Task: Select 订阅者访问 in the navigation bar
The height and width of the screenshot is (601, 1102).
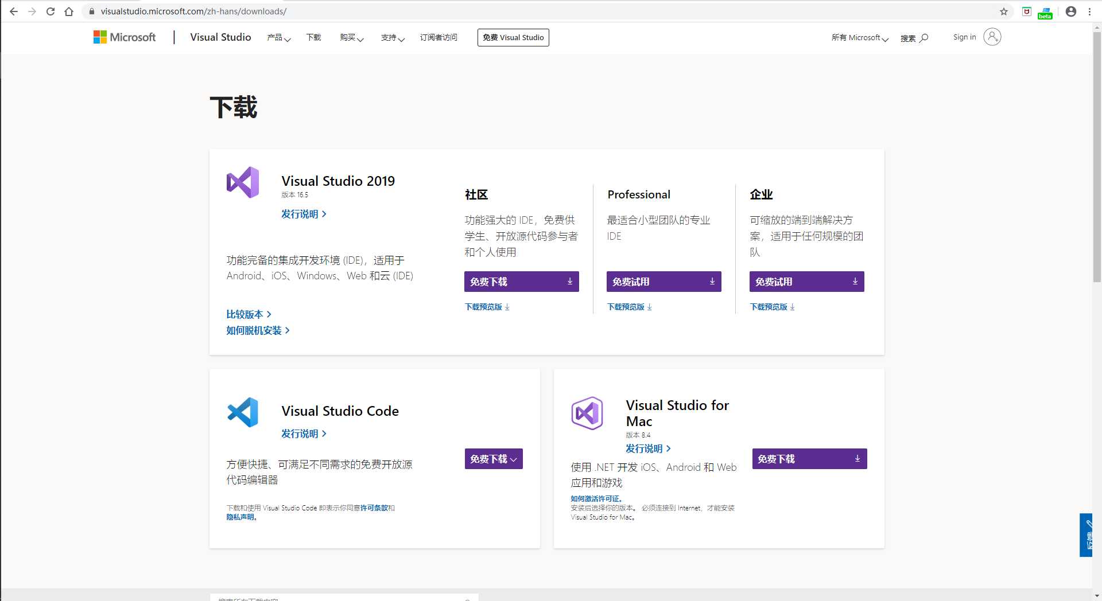Action: coord(439,37)
